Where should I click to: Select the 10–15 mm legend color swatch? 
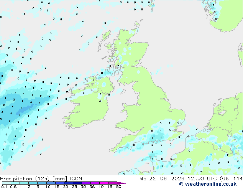click(x=51, y=183)
